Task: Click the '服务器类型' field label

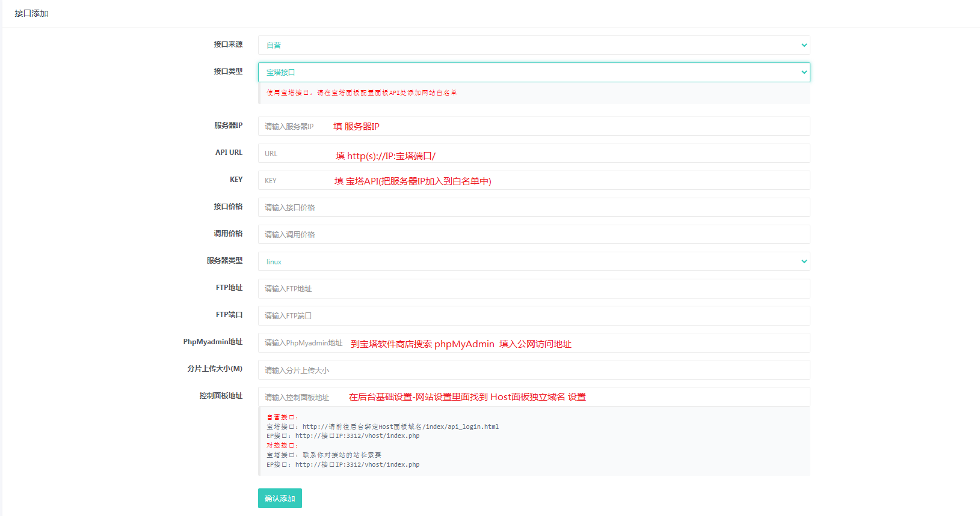Action: click(224, 261)
